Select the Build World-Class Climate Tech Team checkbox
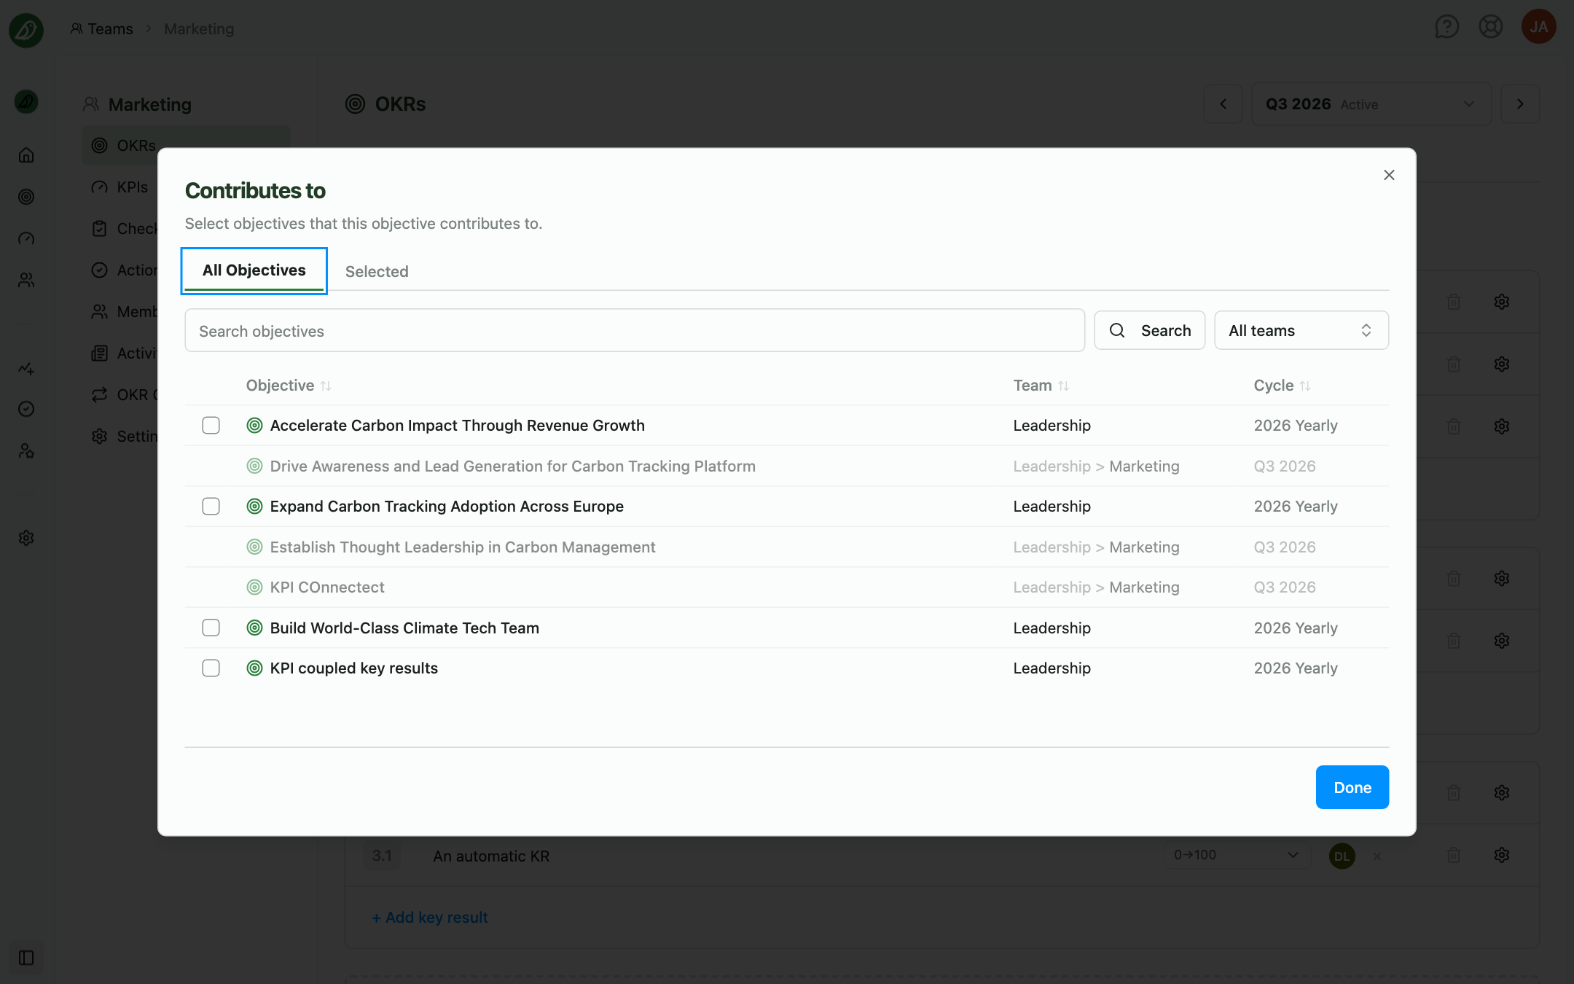This screenshot has width=1574, height=984. 211,628
